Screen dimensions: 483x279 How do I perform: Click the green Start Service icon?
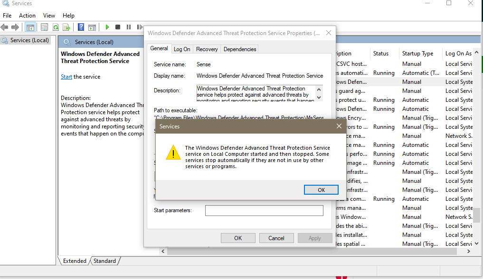[107, 27]
